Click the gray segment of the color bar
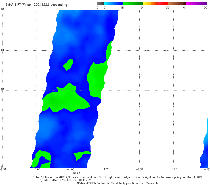This screenshot has width=210, height=185. click(100, 3)
